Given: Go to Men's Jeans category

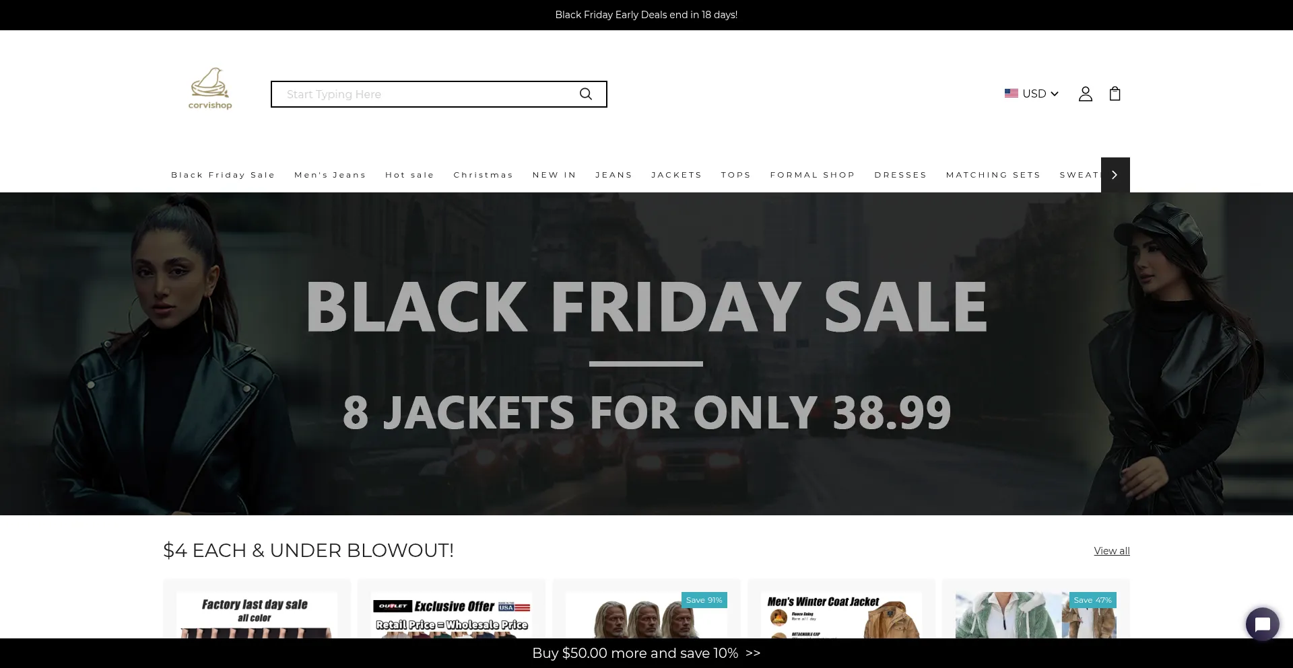Looking at the screenshot, I should coord(330,175).
